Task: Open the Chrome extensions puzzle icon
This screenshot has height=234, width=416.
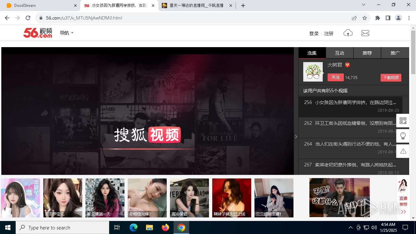Action: pos(378,18)
